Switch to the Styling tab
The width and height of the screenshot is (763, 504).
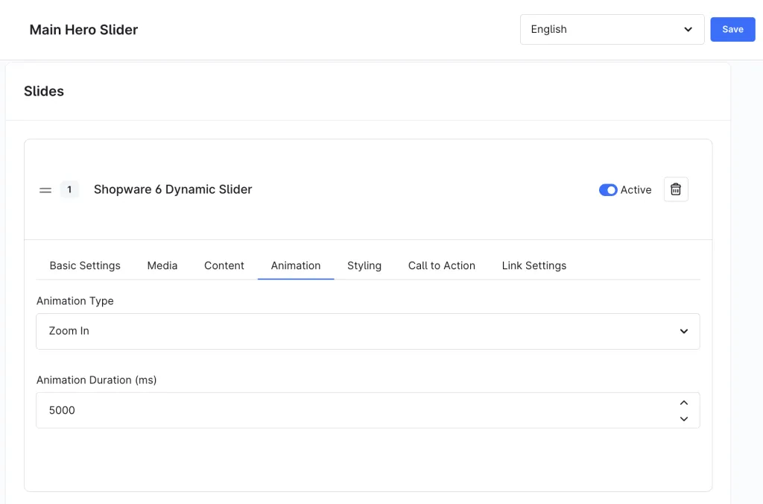[x=364, y=265]
